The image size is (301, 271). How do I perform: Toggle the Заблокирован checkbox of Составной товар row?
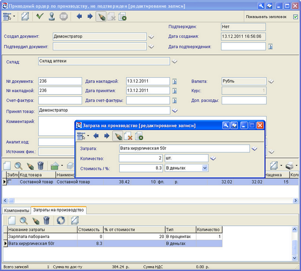(9, 182)
